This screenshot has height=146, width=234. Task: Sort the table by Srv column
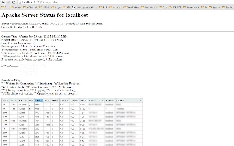pos(6,100)
